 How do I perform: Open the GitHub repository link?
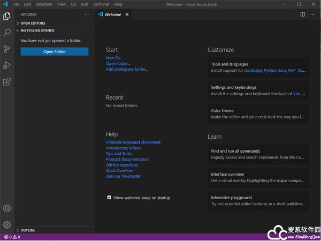tap(122, 165)
